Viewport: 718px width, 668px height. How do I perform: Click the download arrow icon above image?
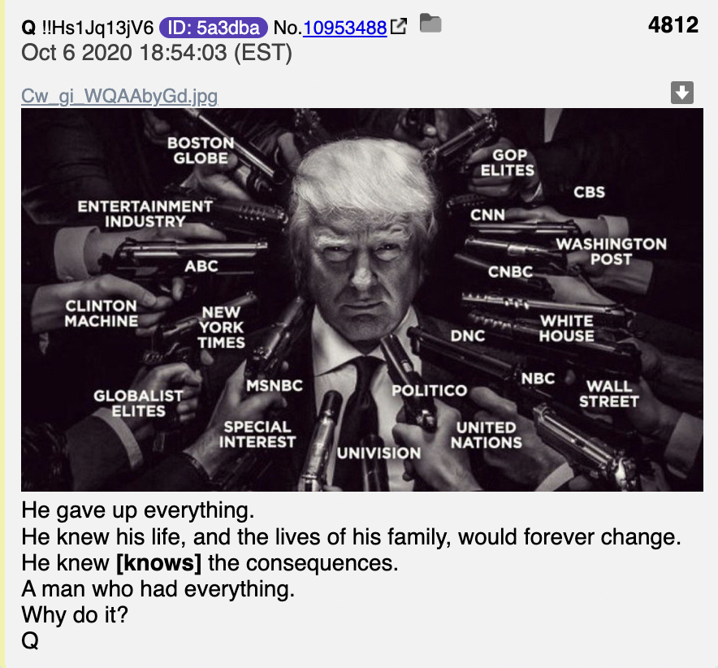tap(681, 93)
